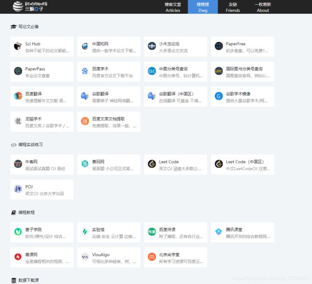This screenshot has width=312, height=284.
Task: Click the 牛客网 title text
Action: click(x=31, y=162)
